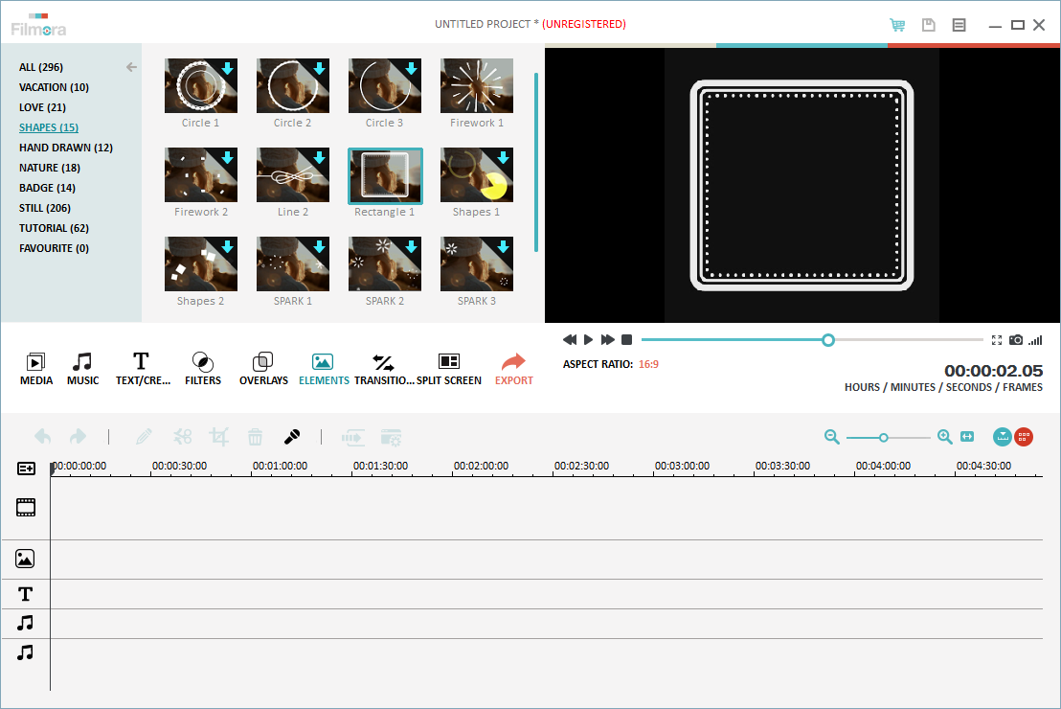Click the Export button
1061x709 pixels.
point(514,368)
